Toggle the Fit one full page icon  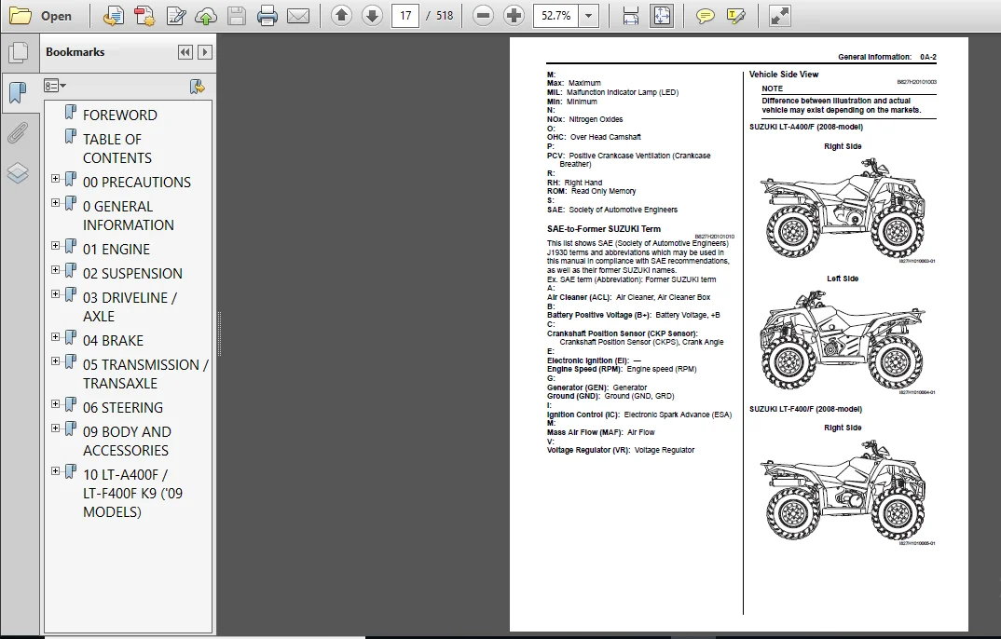(662, 16)
